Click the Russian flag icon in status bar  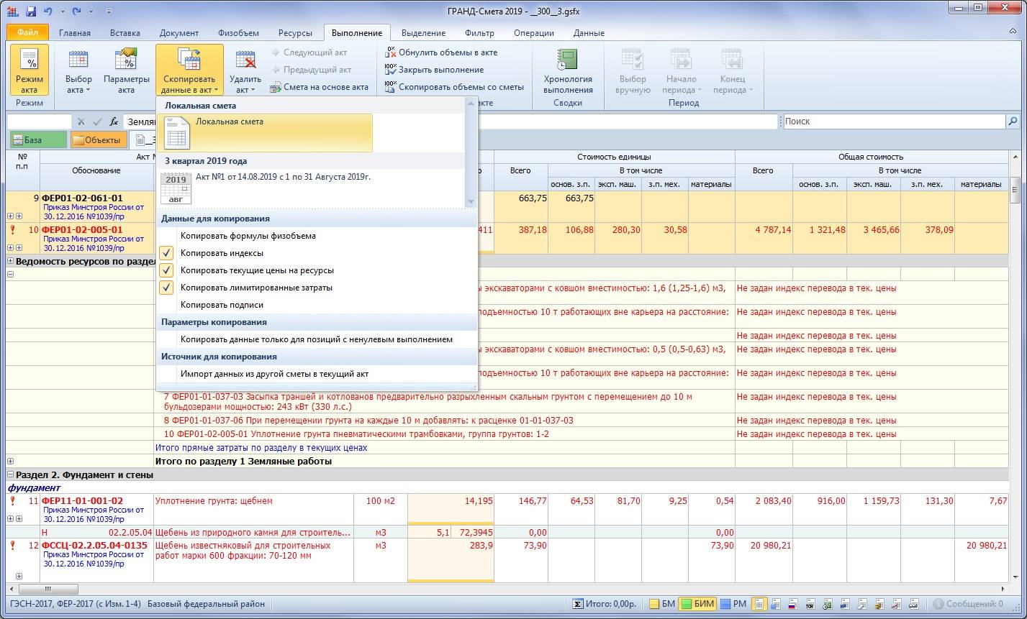[792, 604]
